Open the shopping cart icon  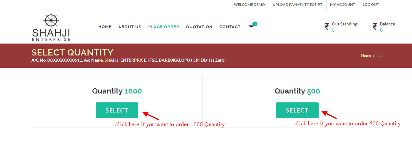pyautogui.click(x=251, y=27)
